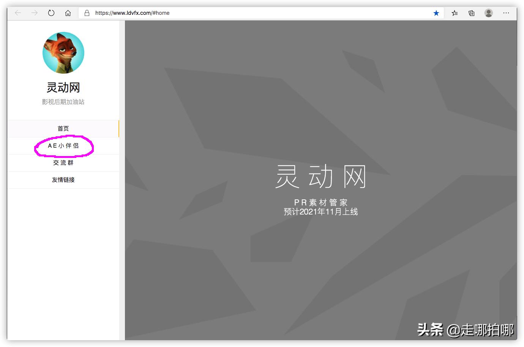The width and height of the screenshot is (524, 347).
Task: Click the 灵动网 site title text
Action: pyautogui.click(x=63, y=87)
